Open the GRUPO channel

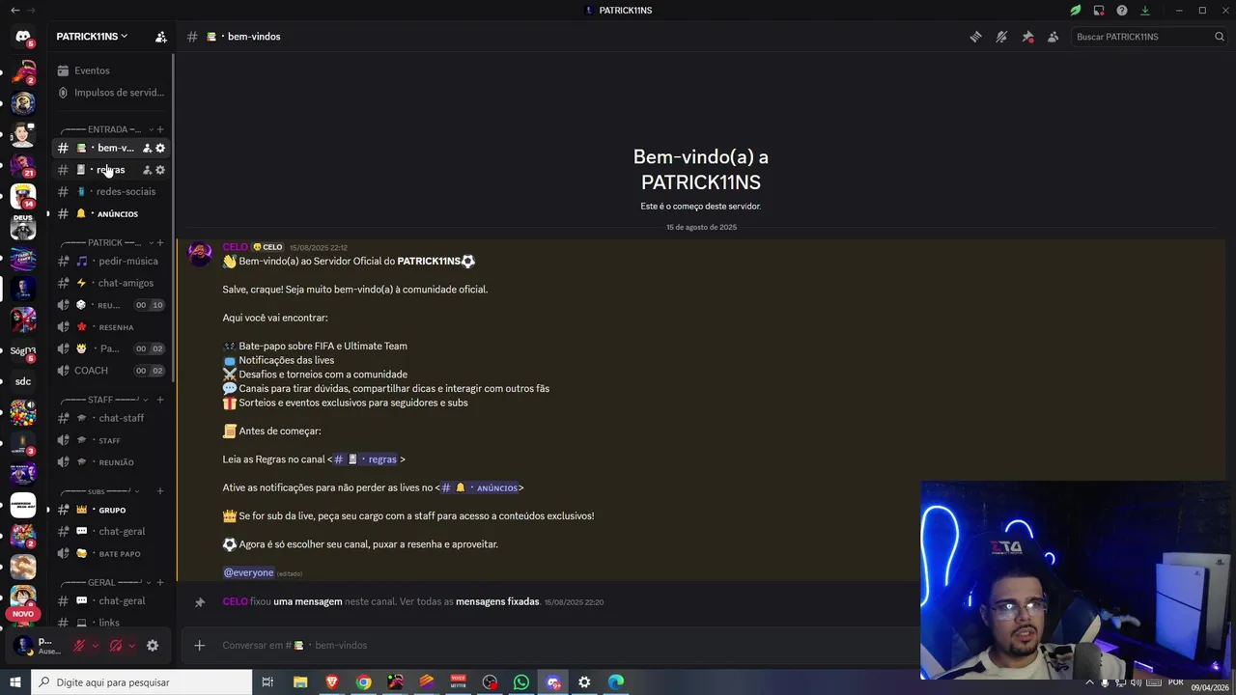pos(112,510)
